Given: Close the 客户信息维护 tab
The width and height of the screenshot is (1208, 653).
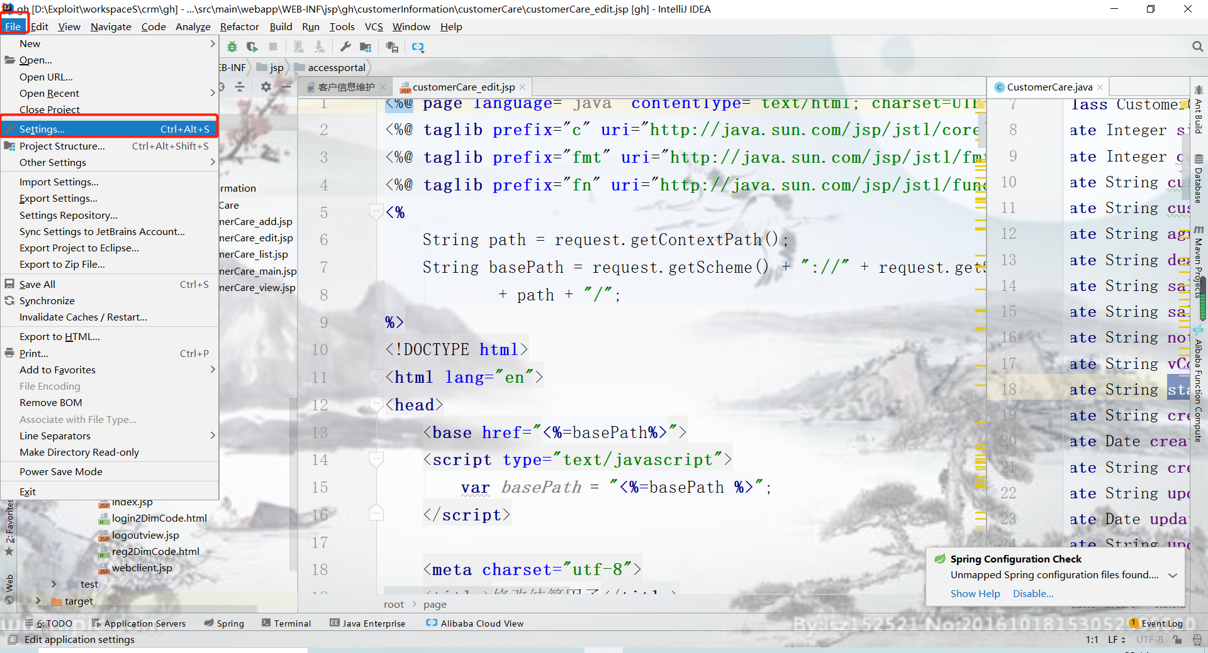Looking at the screenshot, I should click(383, 87).
